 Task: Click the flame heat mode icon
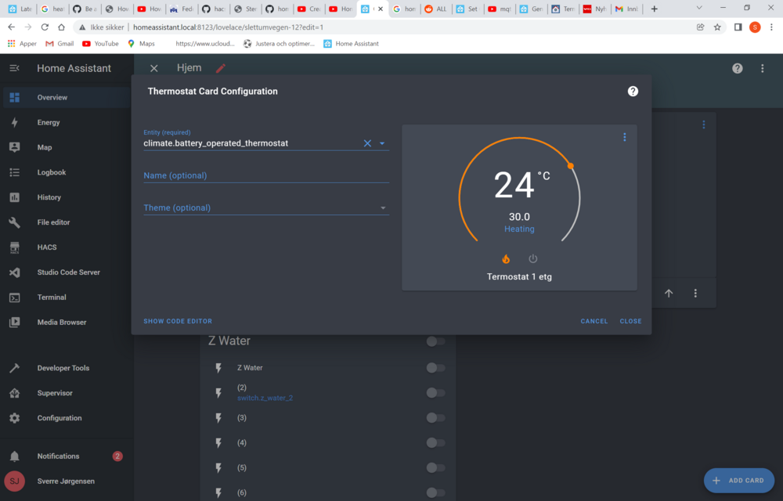pos(506,259)
